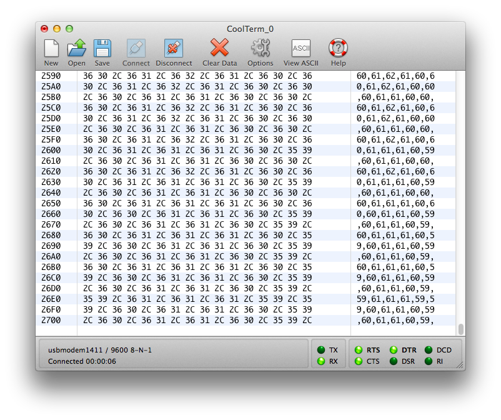This screenshot has height=420, width=501.
Task: Click the RX indicator light
Action: (x=321, y=361)
